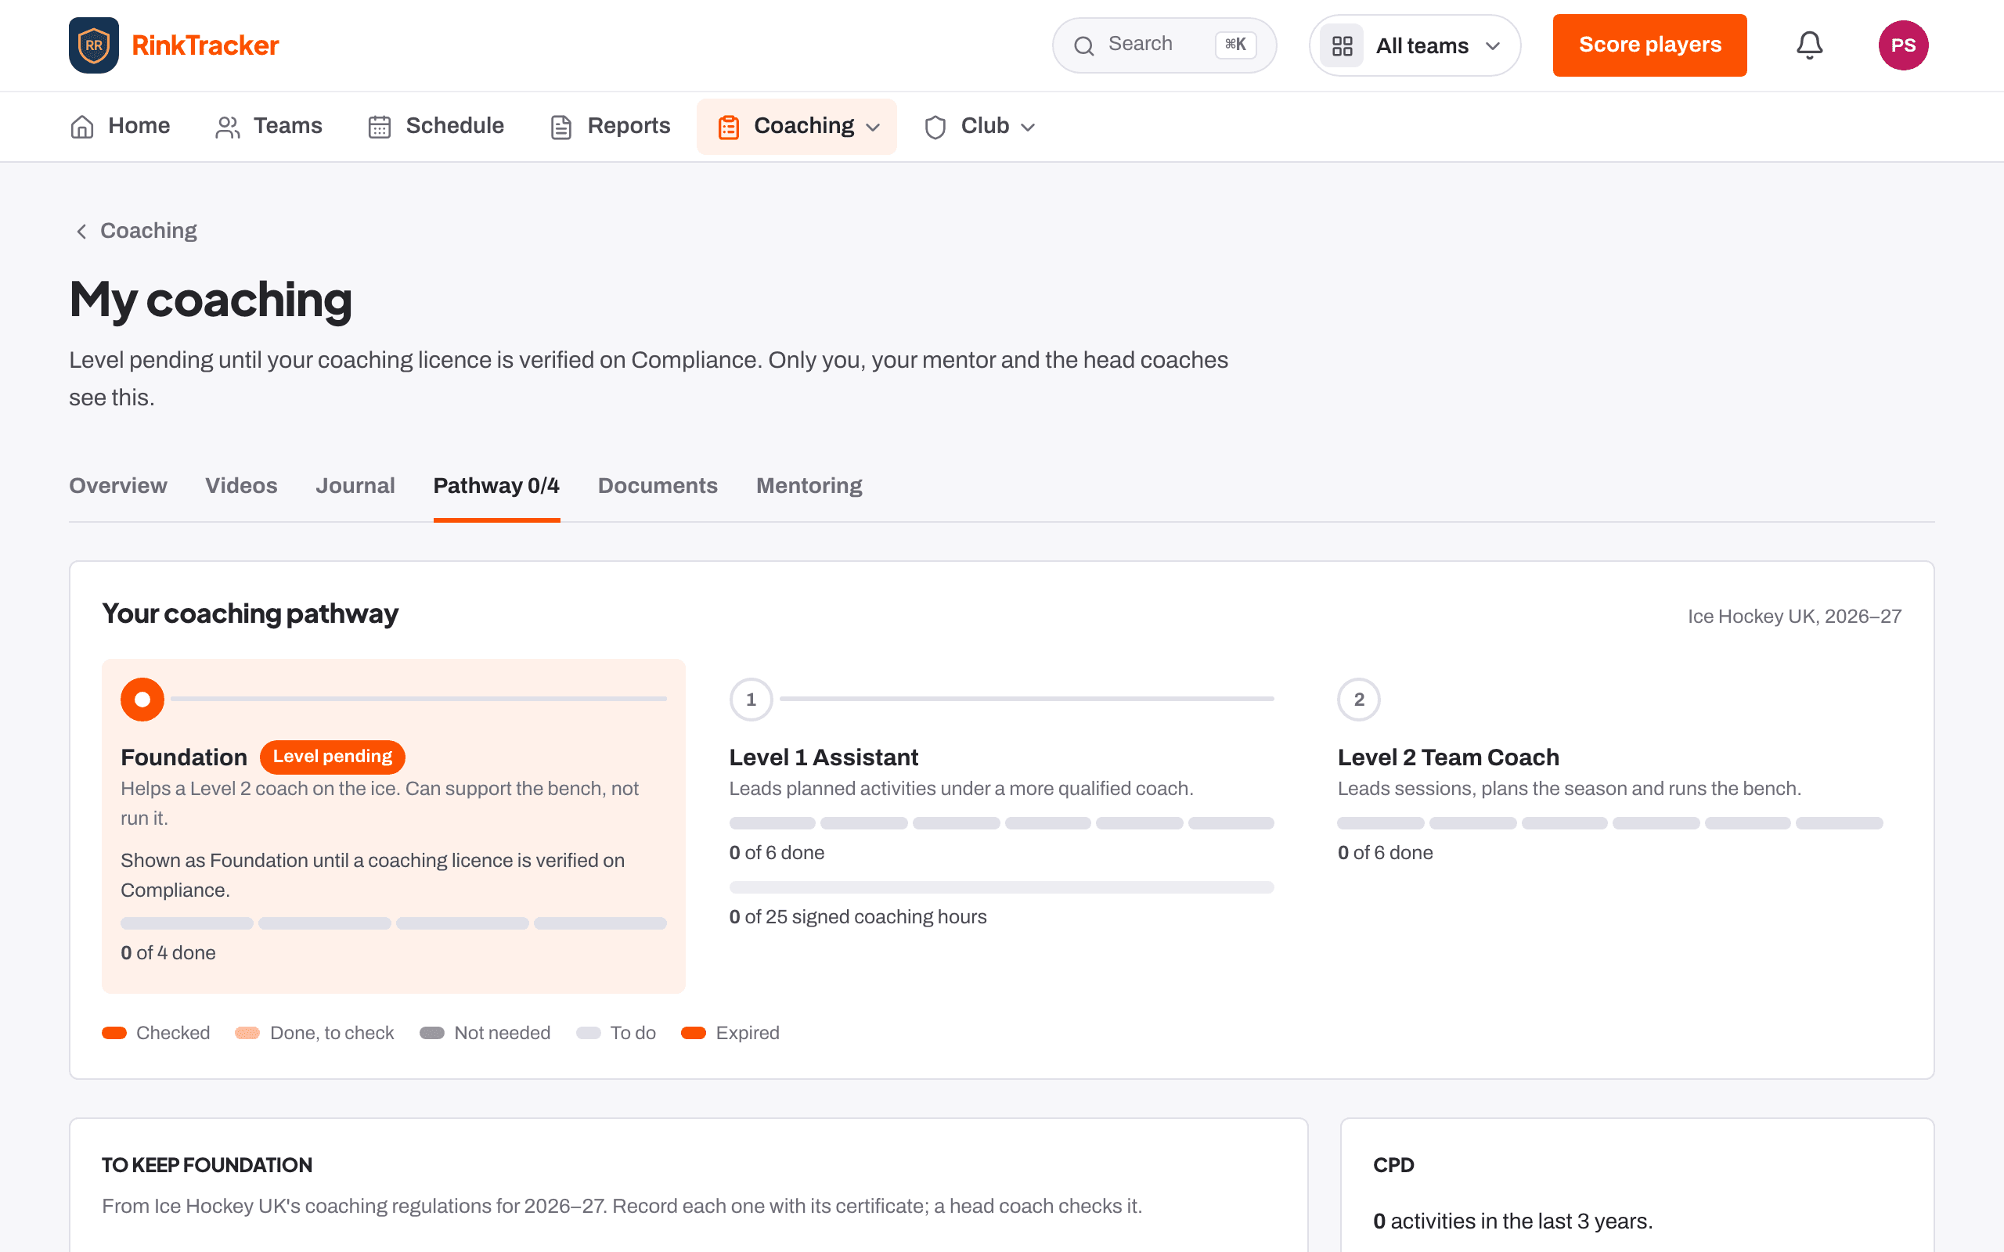Select the Level 2 step circle
Screen dimensions: 2004x1252
[1359, 700]
